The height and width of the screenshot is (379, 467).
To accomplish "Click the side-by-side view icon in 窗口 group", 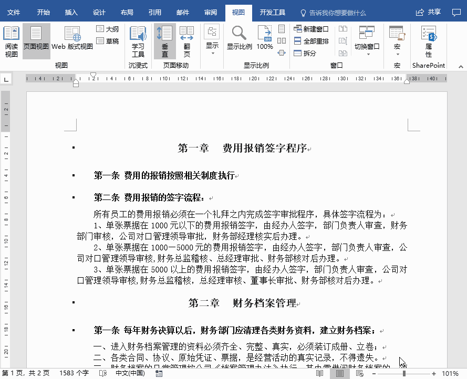I will coord(343,29).
